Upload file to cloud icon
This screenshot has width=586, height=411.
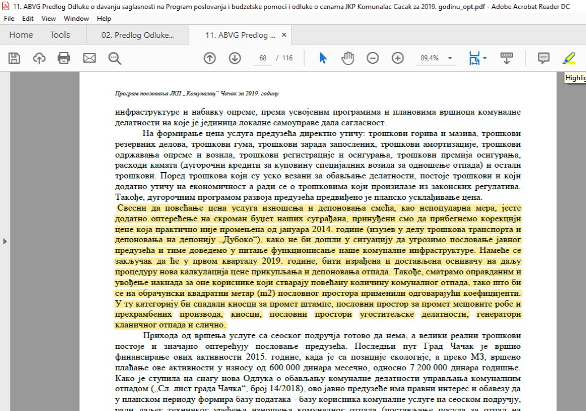tap(39, 58)
